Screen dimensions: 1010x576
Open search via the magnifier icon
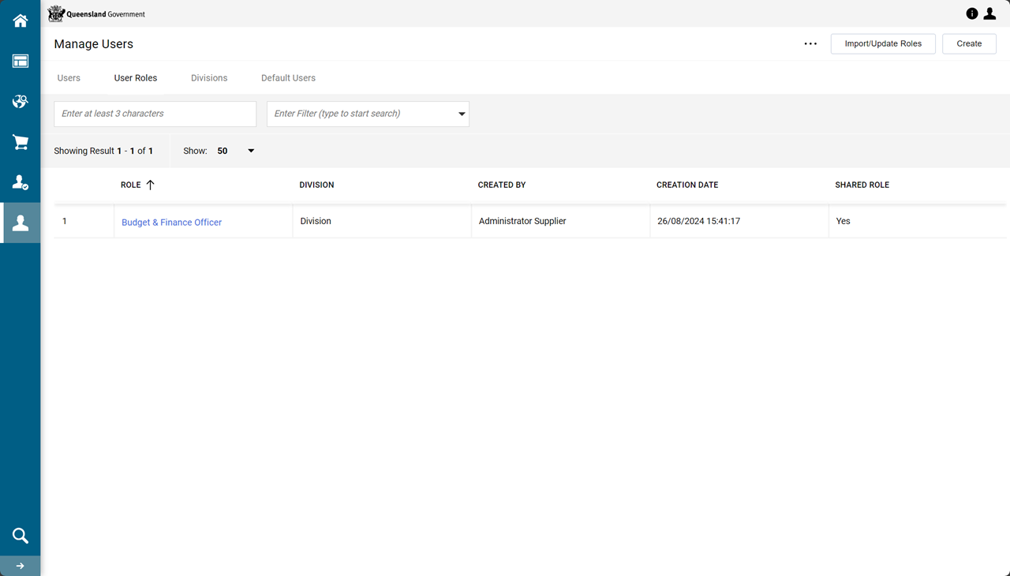21,536
